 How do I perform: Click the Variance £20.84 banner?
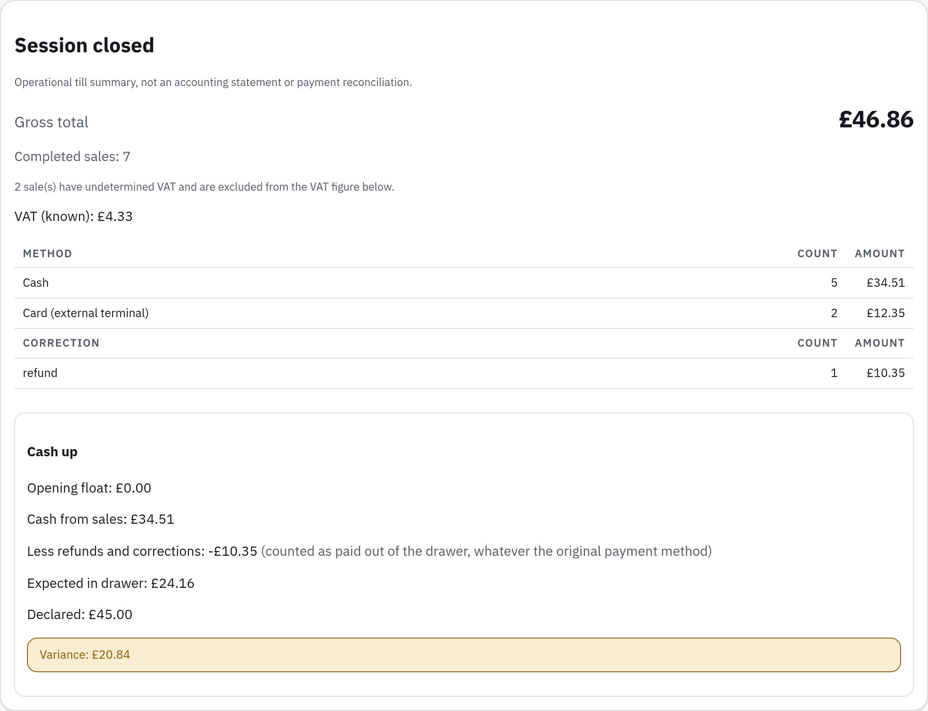tap(464, 655)
